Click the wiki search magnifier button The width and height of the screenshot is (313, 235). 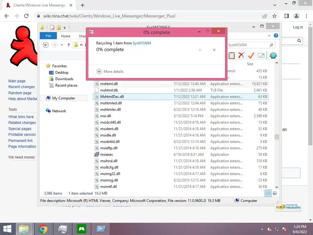click(x=299, y=41)
